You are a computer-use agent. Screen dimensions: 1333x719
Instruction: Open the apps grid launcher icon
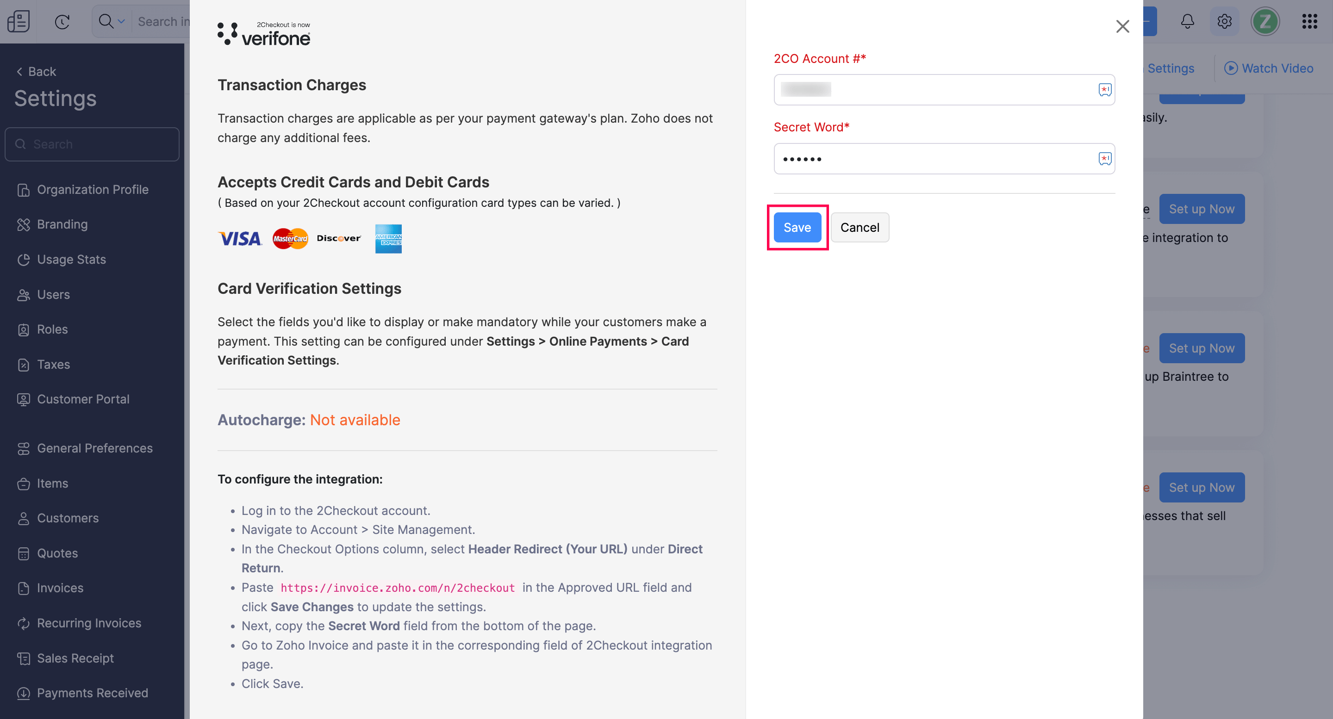1309,21
